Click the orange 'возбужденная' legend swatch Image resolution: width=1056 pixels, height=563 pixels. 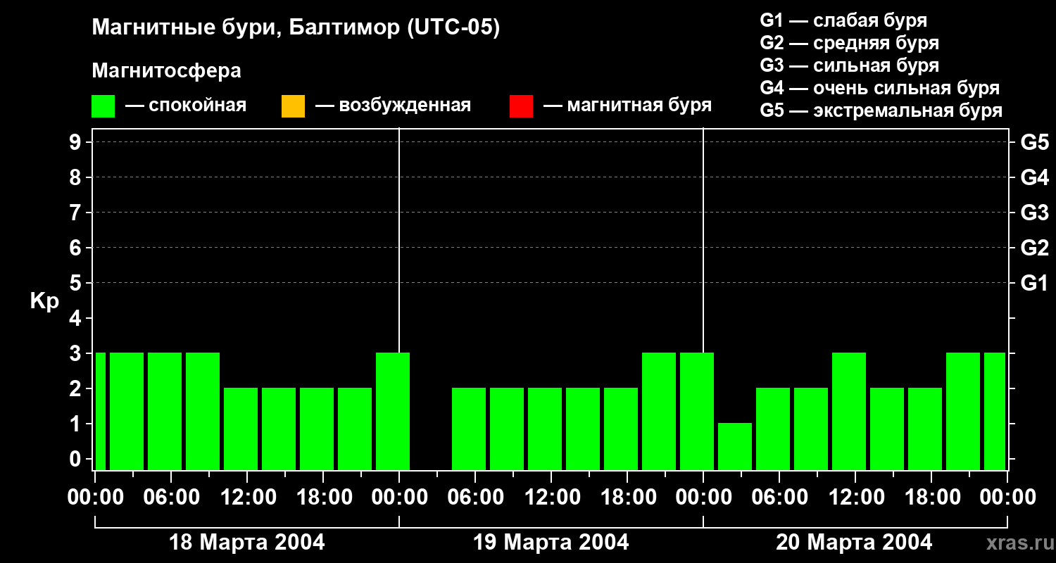293,106
